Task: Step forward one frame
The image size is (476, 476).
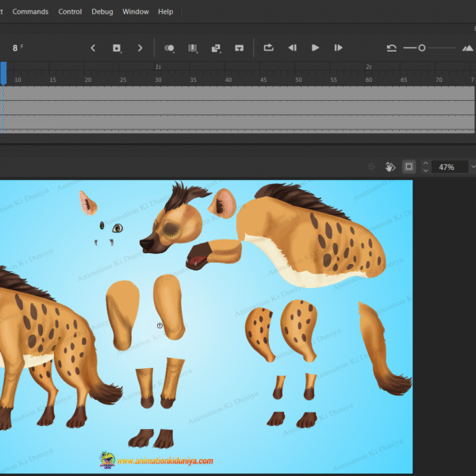Action: [x=338, y=48]
